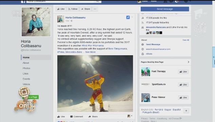Click the chat message icon in About

pos(143,44)
